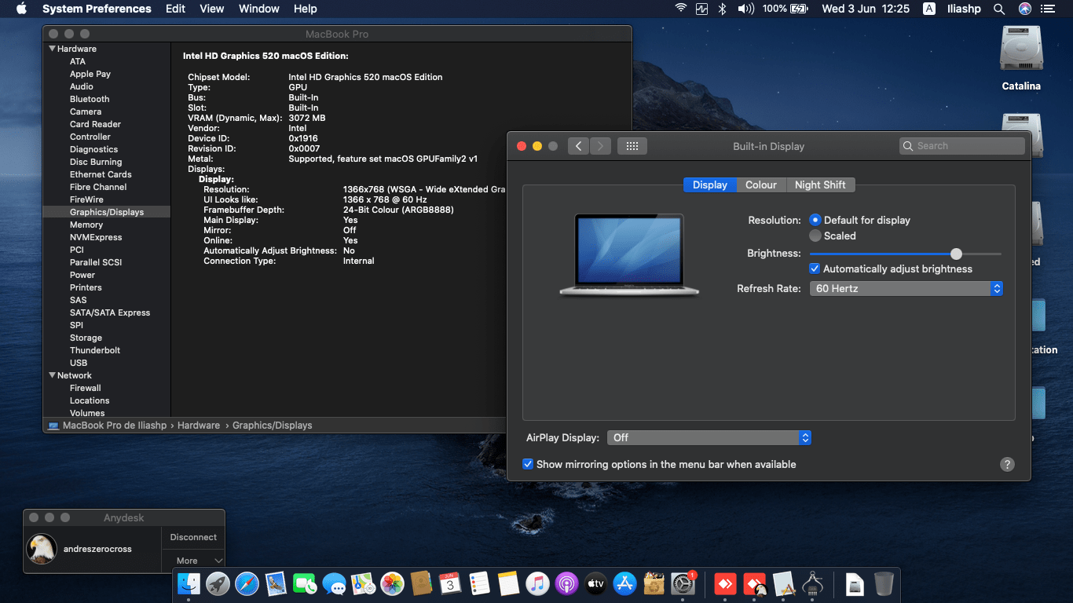Open the AirPlay Display dropdown
Viewport: 1073px width, 603px height.
(x=709, y=437)
